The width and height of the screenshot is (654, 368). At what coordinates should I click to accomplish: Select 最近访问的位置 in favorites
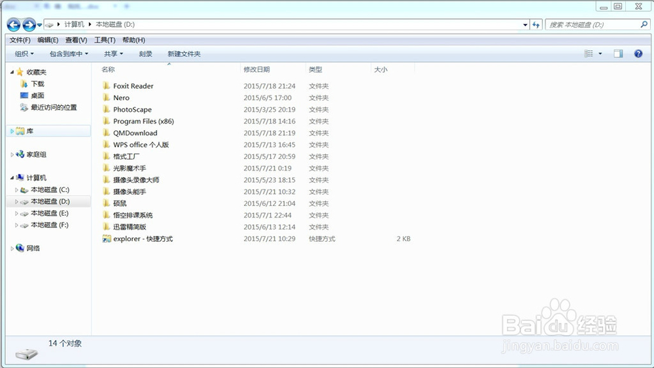coord(54,107)
